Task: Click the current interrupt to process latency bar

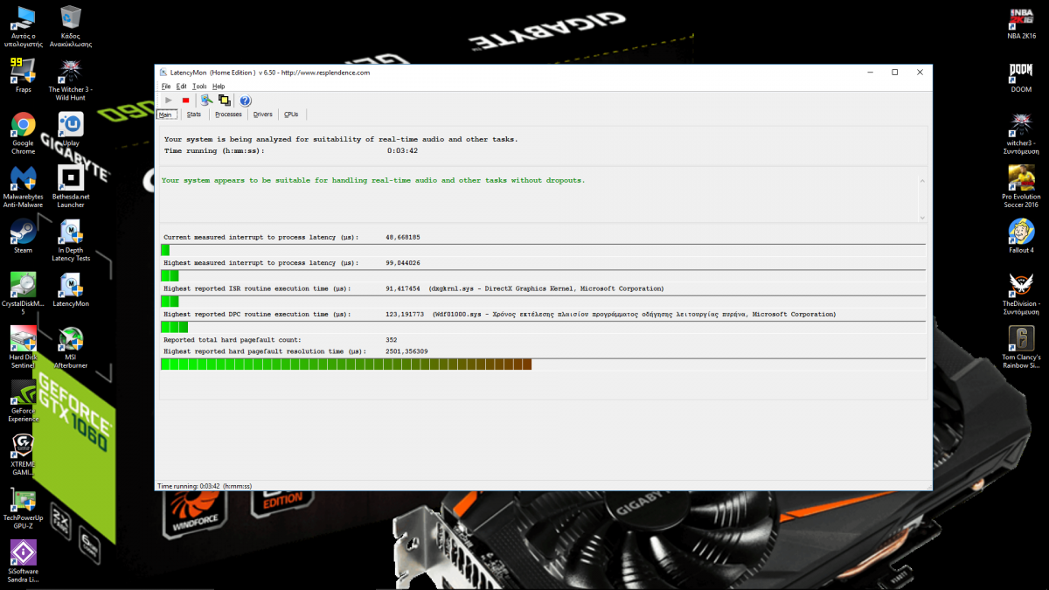Action: pyautogui.click(x=543, y=250)
